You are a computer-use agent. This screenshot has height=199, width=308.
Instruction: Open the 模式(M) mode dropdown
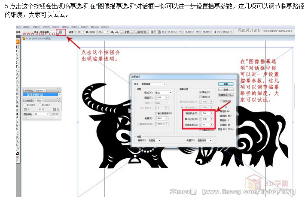[163, 93]
